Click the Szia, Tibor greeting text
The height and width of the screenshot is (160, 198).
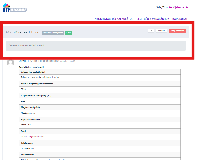pos(162,7)
